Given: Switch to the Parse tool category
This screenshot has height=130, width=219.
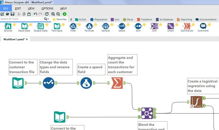Looking at the screenshot, I should [x=128, y=19].
